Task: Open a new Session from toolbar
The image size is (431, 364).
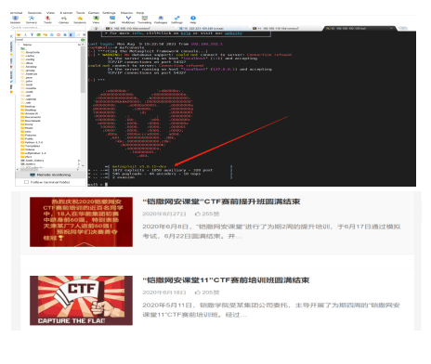Action: coord(15,19)
